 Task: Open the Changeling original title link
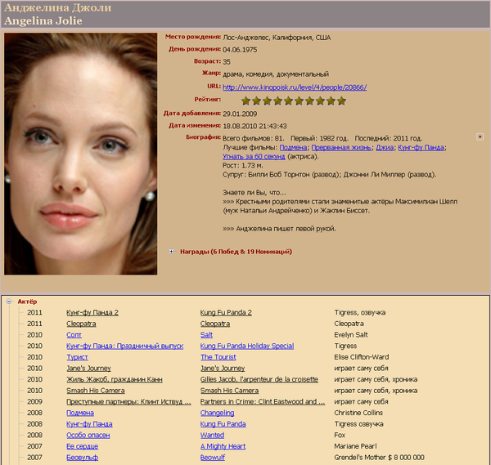[218, 413]
